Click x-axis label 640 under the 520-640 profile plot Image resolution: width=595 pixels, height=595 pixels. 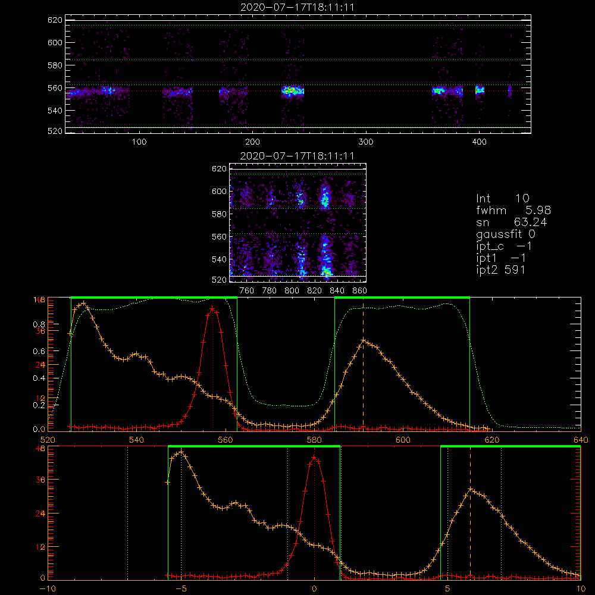click(x=581, y=440)
